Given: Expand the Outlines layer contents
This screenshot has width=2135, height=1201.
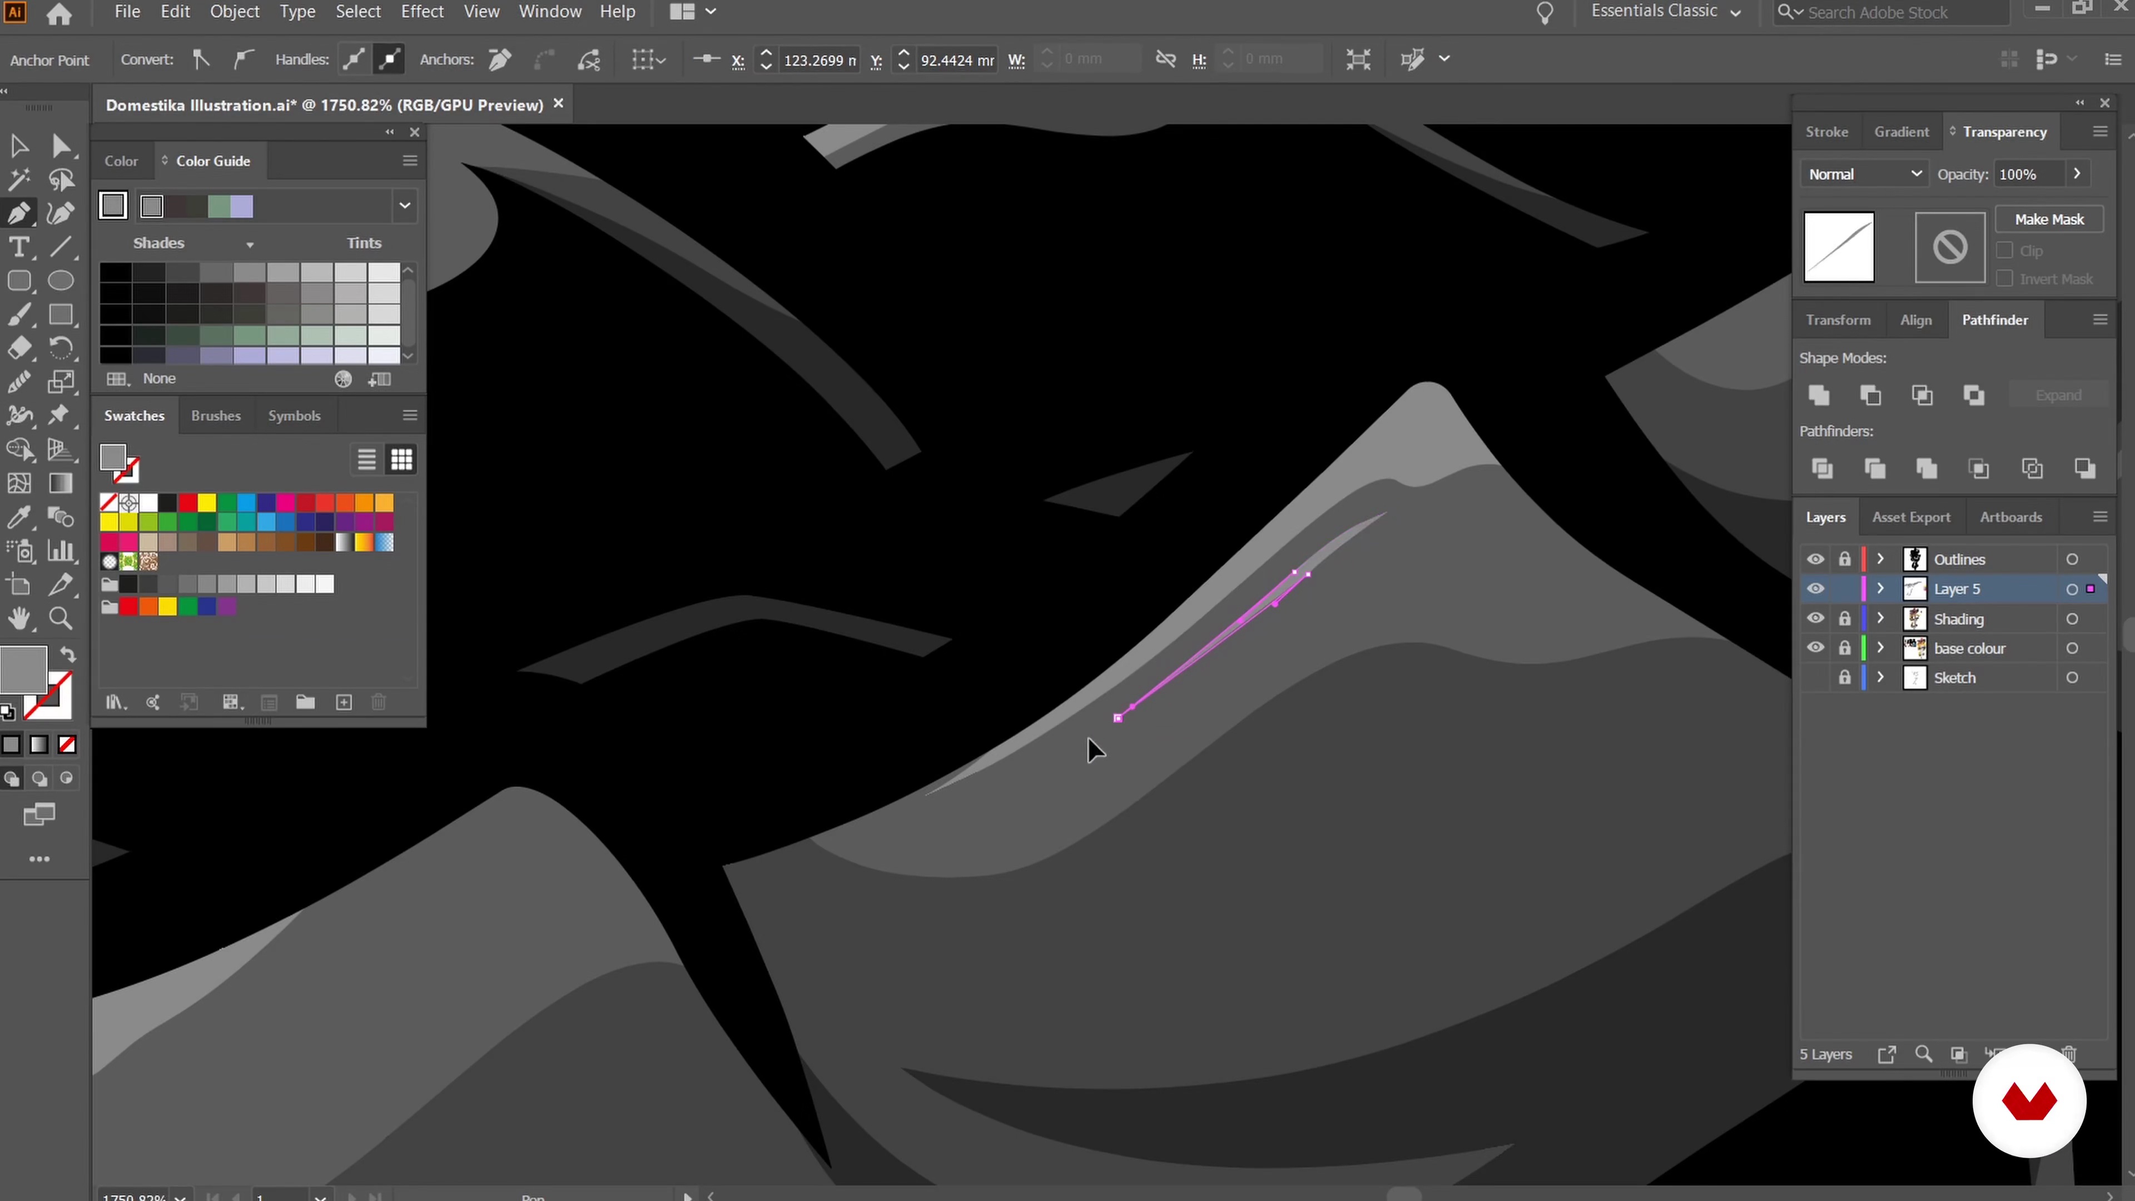Looking at the screenshot, I should (1880, 559).
